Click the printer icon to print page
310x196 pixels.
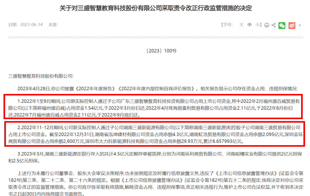pyautogui.click(x=267, y=25)
